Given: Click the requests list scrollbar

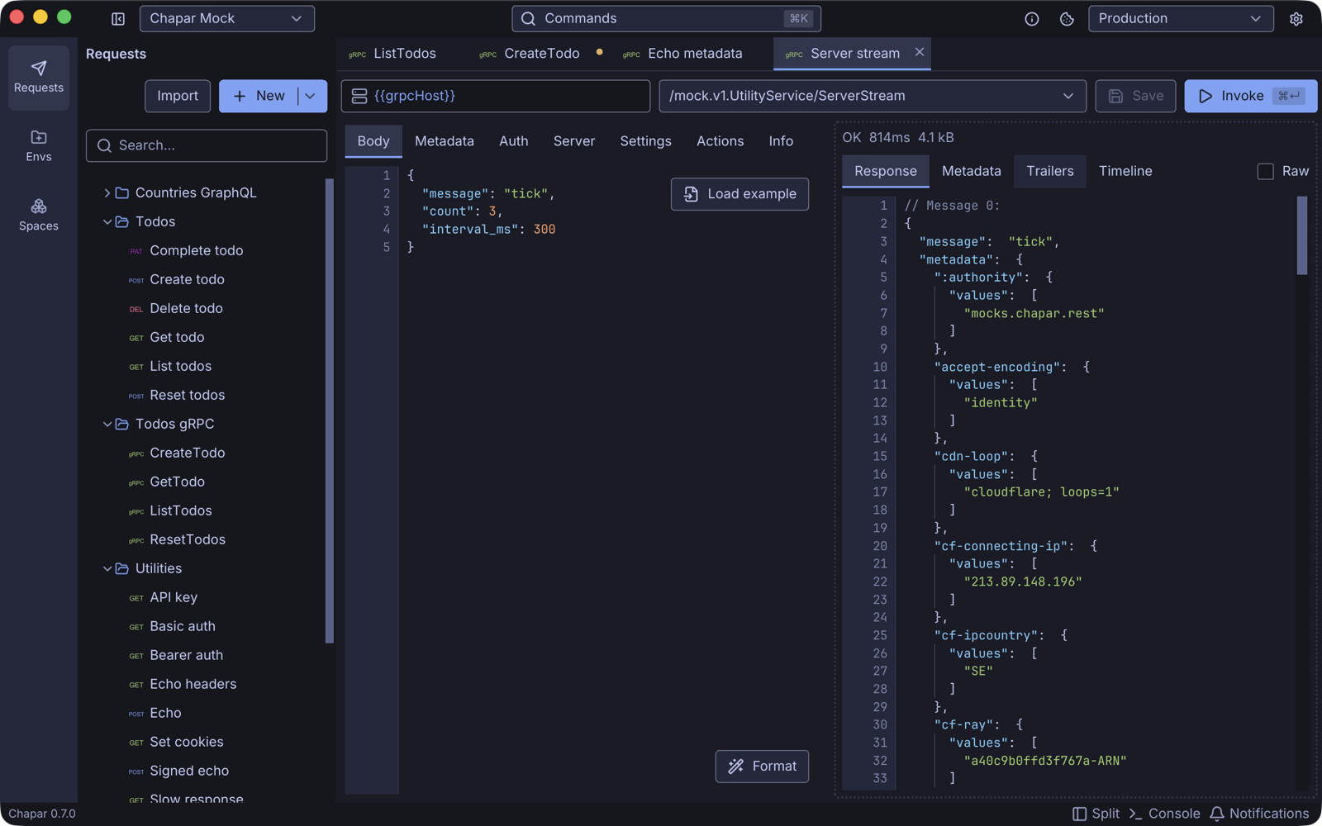Looking at the screenshot, I should click(330, 411).
